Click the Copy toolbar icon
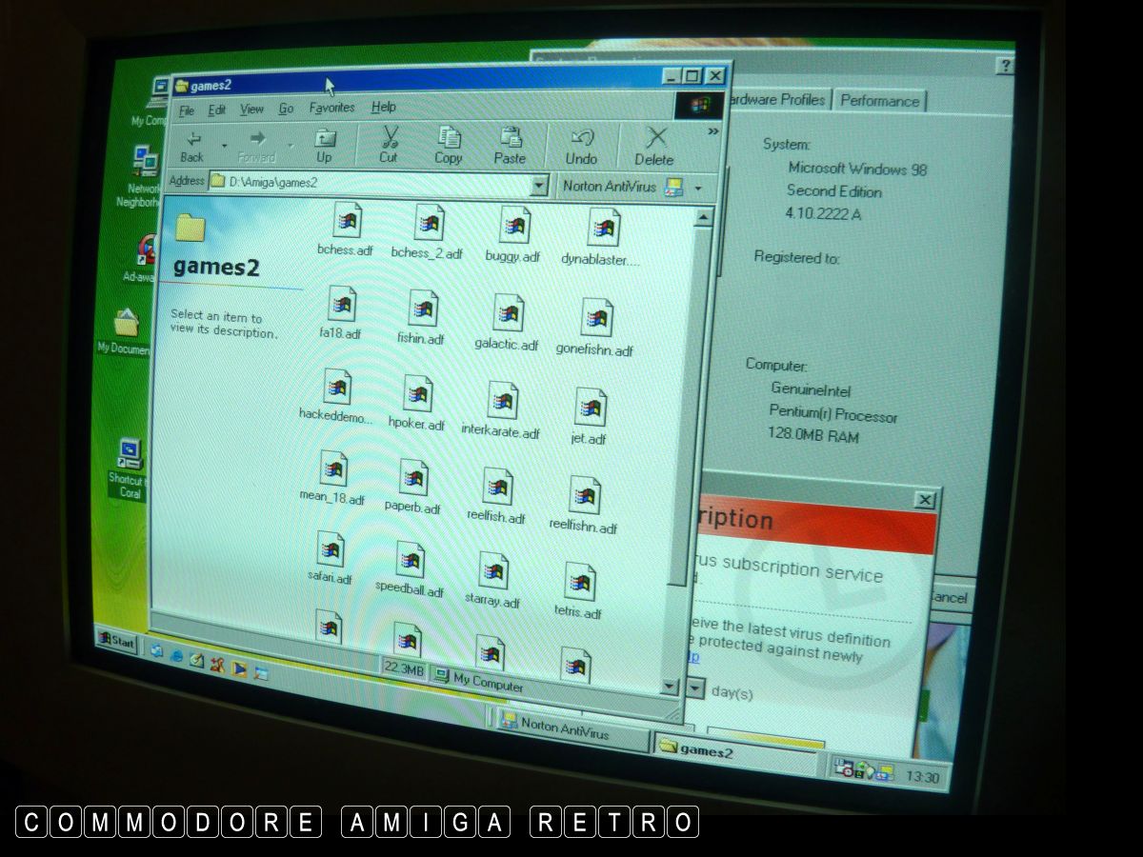 point(449,146)
